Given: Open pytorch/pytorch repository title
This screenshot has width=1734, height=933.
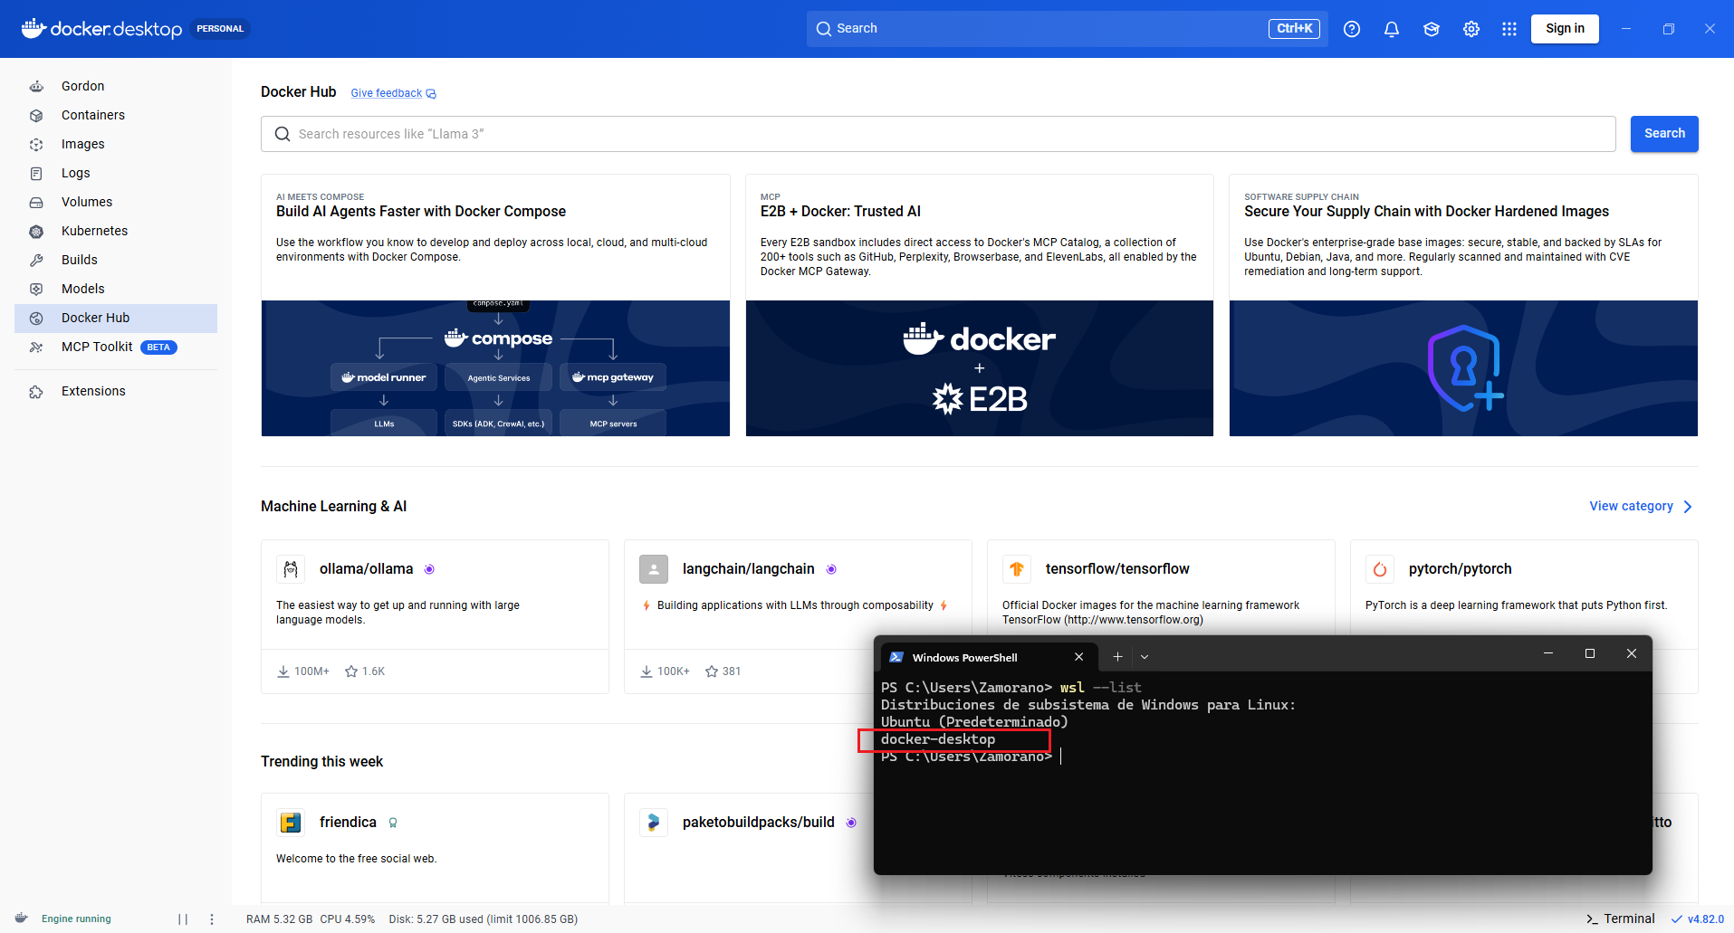Looking at the screenshot, I should point(1460,569).
